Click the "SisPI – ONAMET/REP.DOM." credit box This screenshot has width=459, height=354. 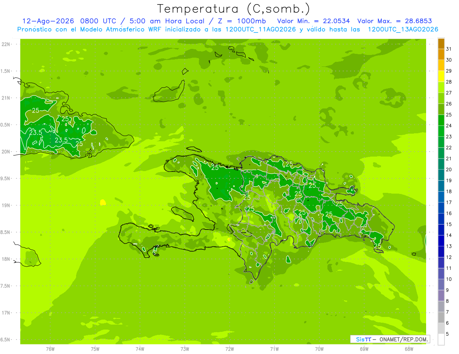point(390,339)
